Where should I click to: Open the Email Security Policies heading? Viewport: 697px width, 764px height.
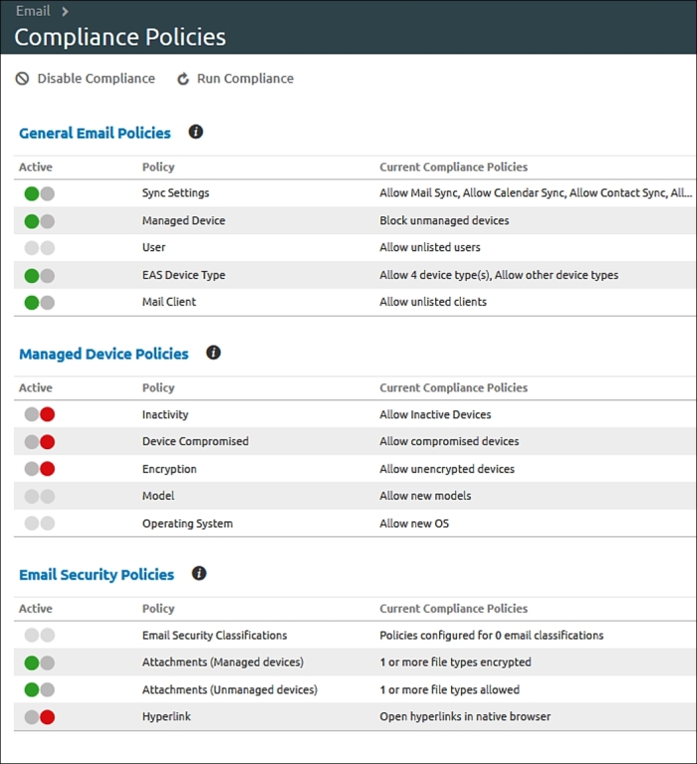97,575
